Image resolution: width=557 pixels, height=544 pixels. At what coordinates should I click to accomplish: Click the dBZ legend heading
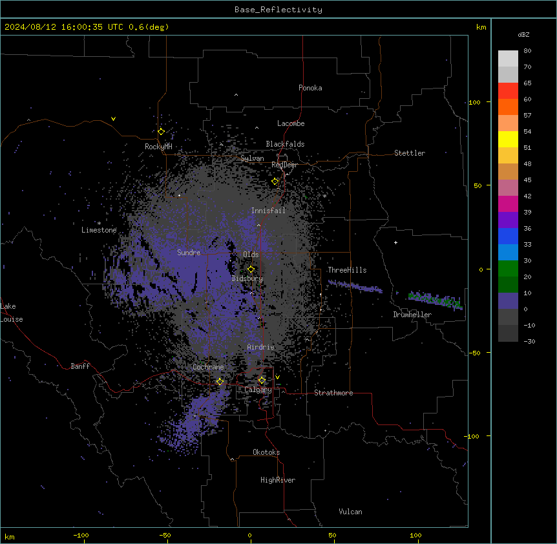coord(523,34)
